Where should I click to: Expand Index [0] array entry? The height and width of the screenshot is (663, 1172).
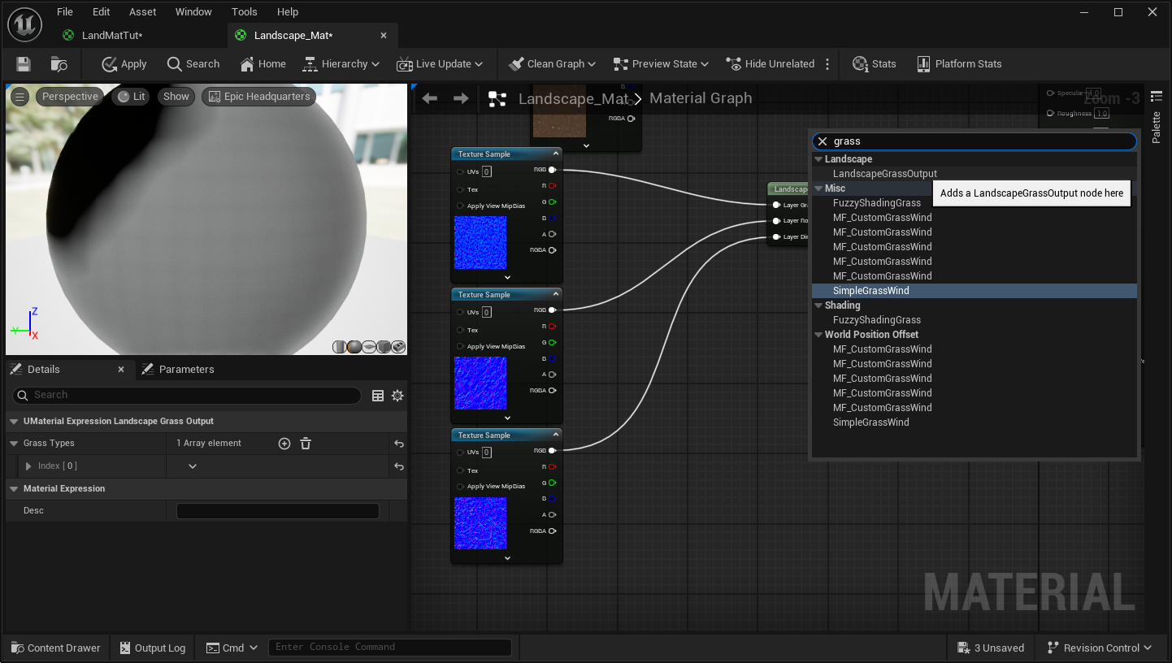point(28,466)
